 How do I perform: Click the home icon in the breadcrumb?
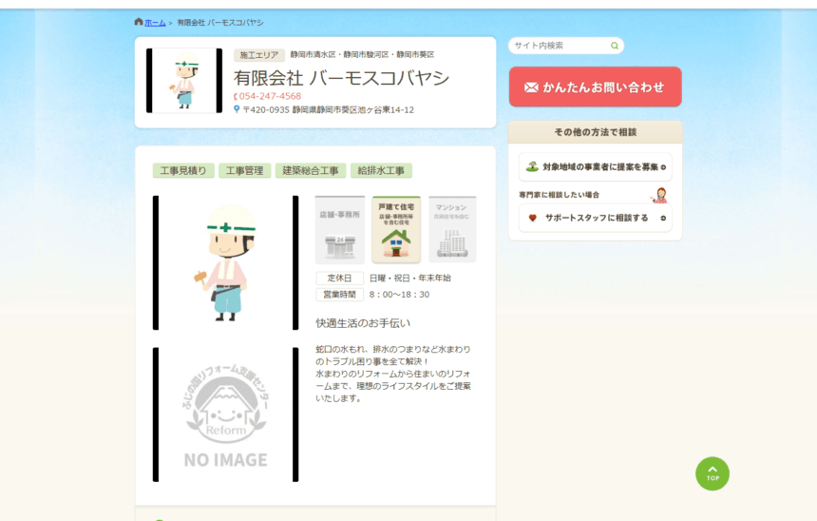(x=139, y=22)
